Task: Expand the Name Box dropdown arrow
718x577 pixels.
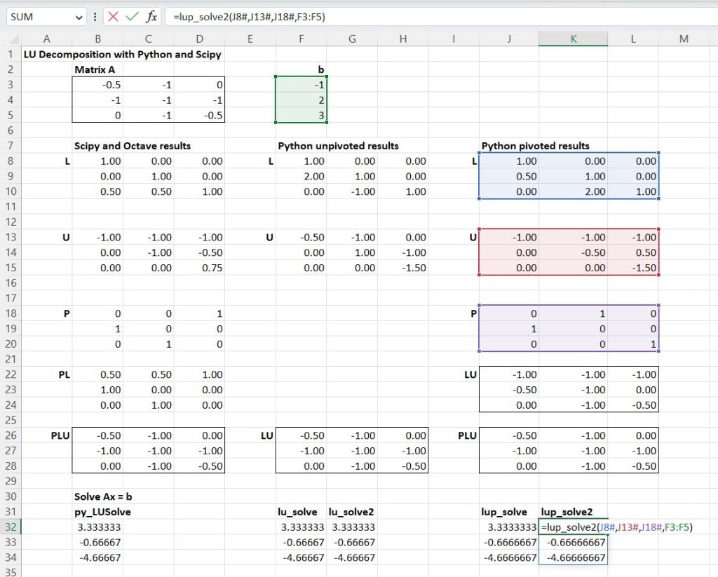Action: (x=79, y=17)
